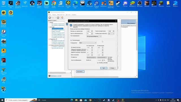Select highlighted Изменение разрешения tree item
The image size is (181, 102).
point(57,28)
